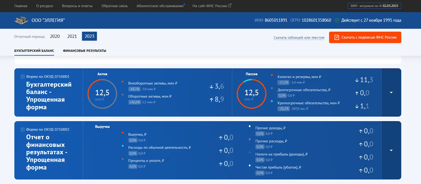Click the Краткосрочные обязательства value 1,1
This screenshot has width=421, height=184.
tap(365, 106)
